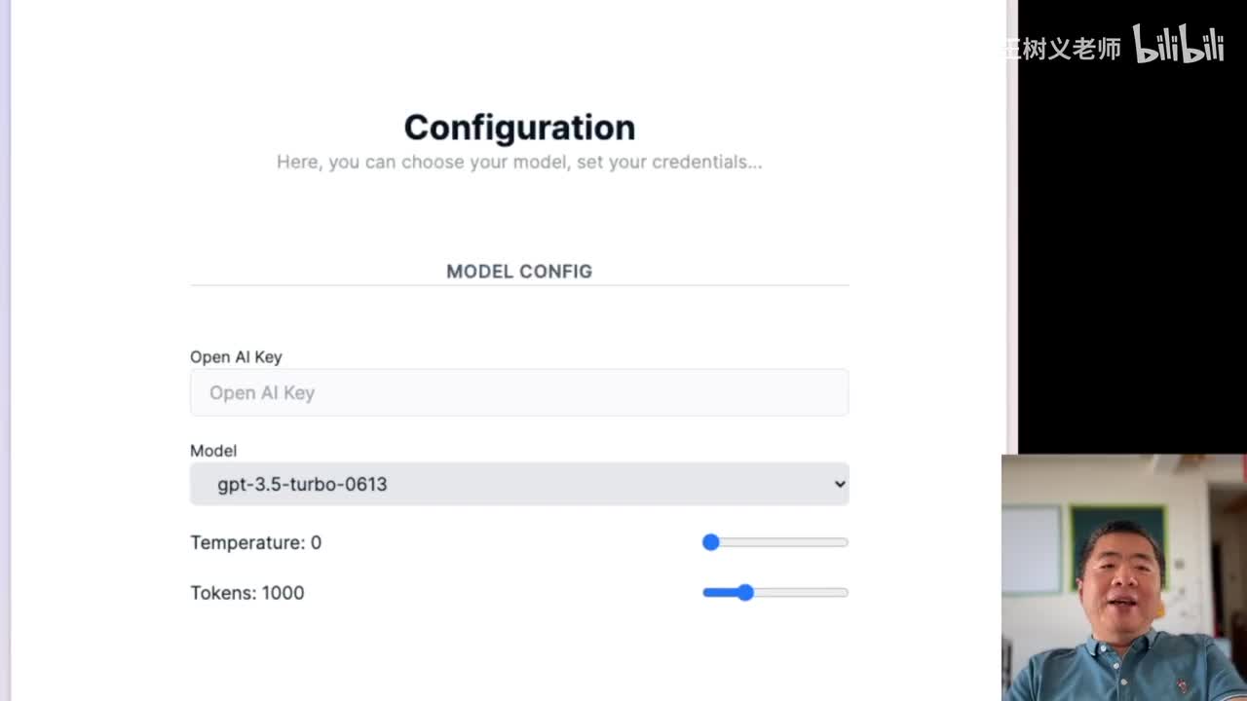Image resolution: width=1247 pixels, height=701 pixels.
Task: Click the right end of Temperature slider track
Action: tap(844, 542)
